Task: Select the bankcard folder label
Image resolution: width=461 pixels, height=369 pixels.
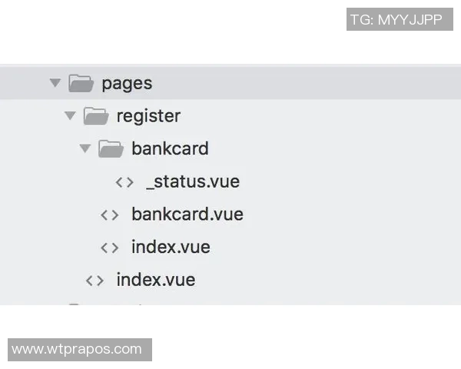Action: click(x=170, y=148)
